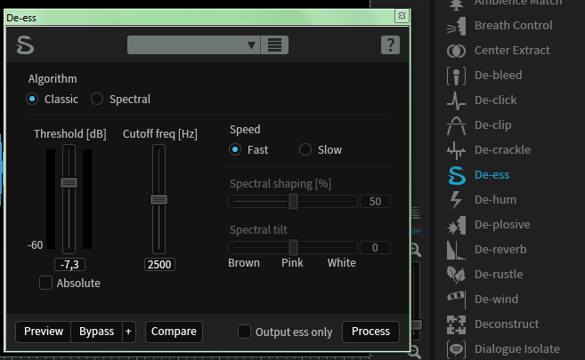Click the Compare button

(174, 332)
